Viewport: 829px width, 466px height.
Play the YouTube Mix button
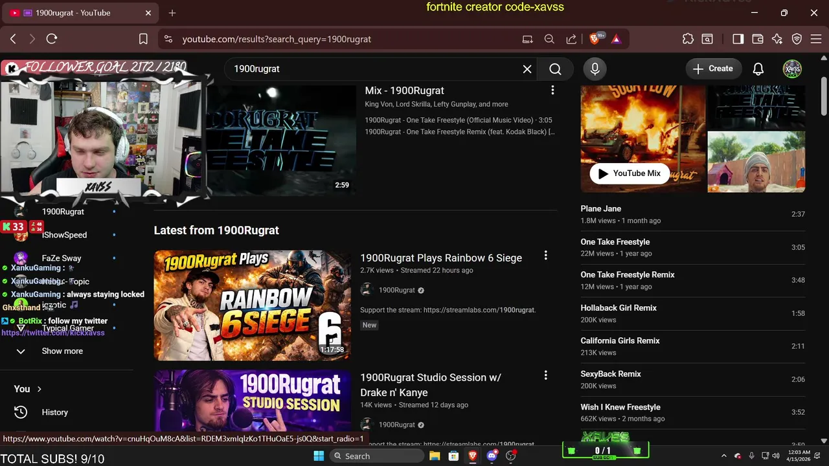(x=630, y=173)
